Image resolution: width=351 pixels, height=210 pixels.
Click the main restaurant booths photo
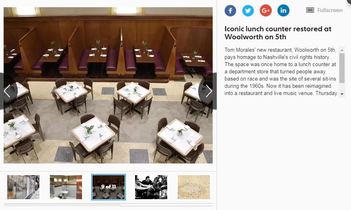pyautogui.click(x=108, y=85)
